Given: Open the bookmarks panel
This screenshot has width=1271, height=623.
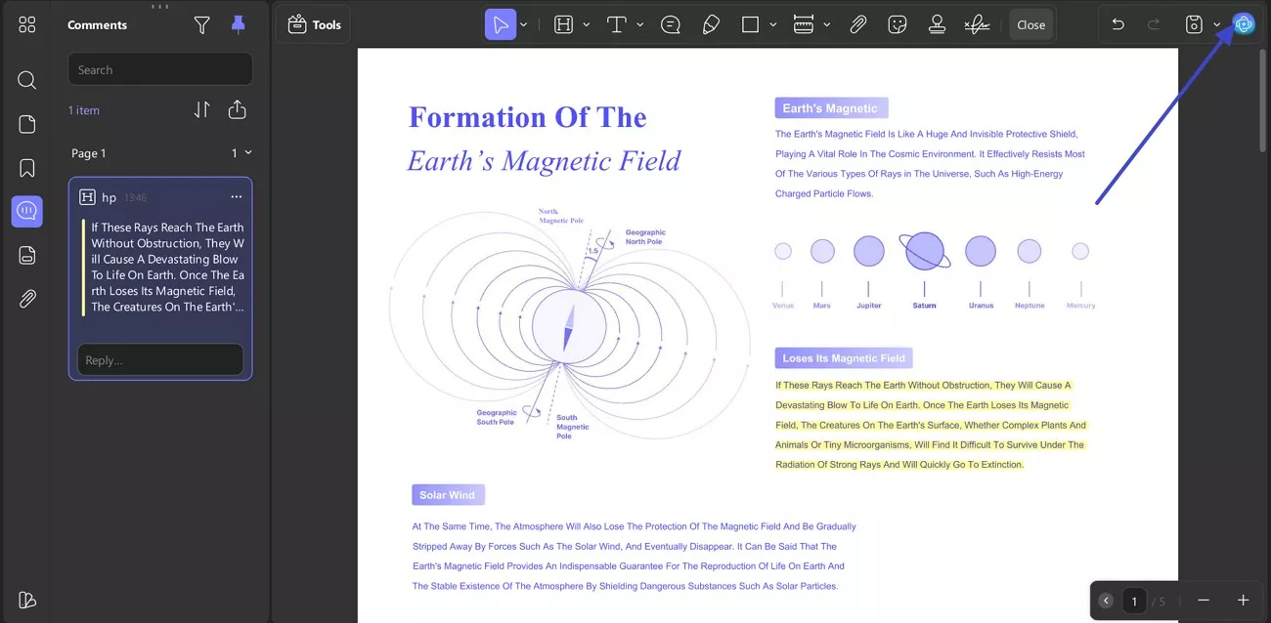Looking at the screenshot, I should (27, 168).
